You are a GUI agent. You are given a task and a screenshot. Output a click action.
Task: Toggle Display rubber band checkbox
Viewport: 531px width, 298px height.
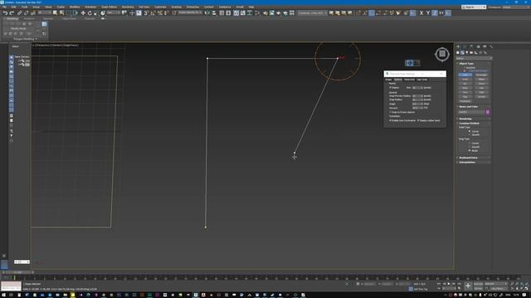click(x=418, y=120)
